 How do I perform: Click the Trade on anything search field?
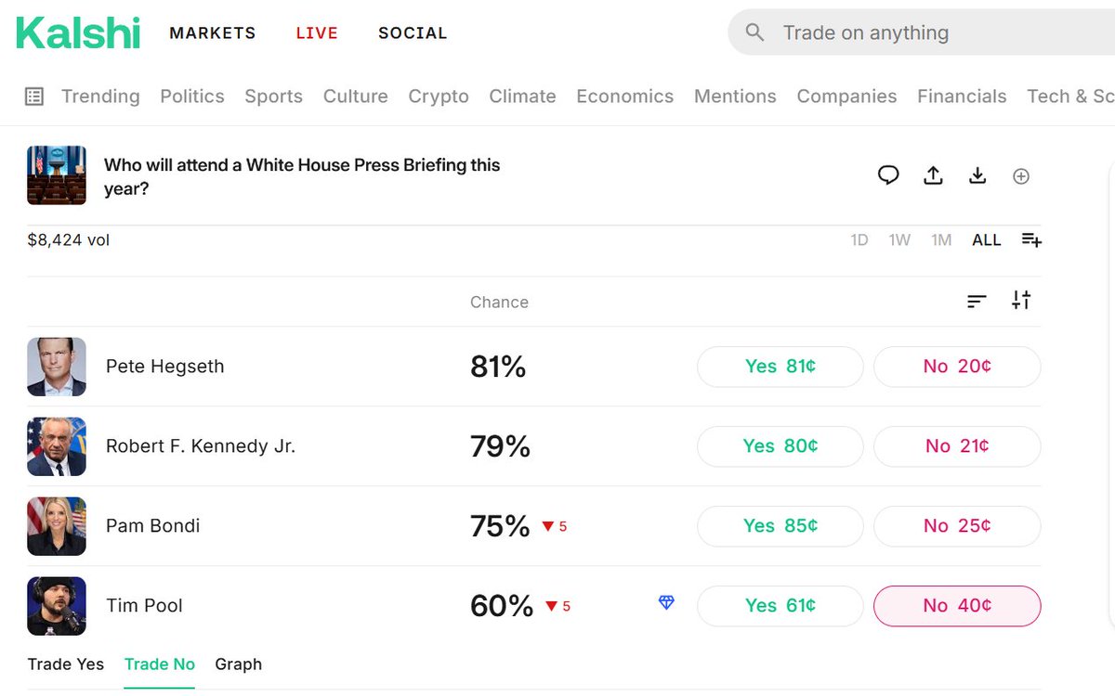click(921, 33)
